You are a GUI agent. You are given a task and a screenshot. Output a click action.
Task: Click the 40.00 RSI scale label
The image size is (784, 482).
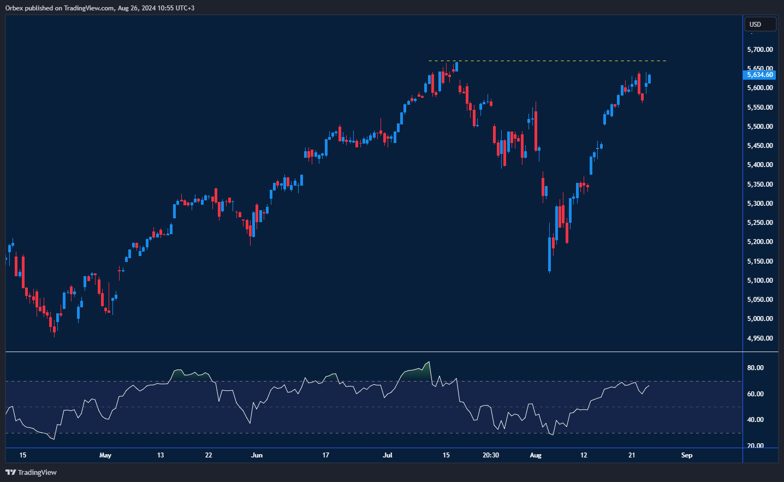point(755,420)
